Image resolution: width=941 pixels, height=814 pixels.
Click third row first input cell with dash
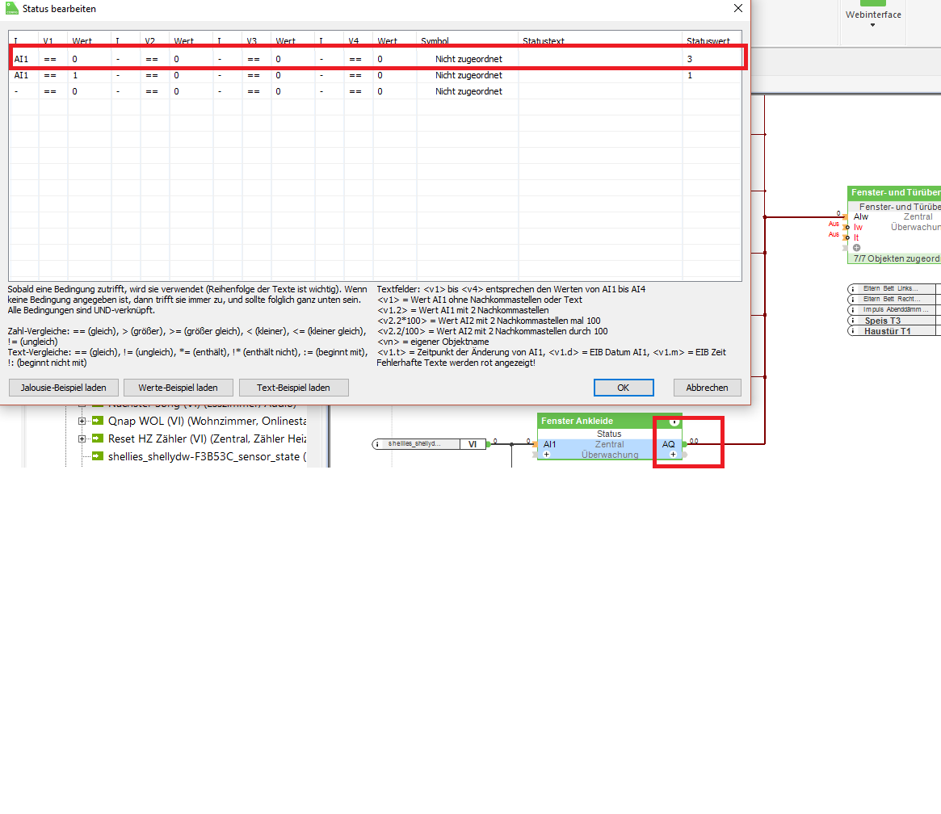coord(24,91)
